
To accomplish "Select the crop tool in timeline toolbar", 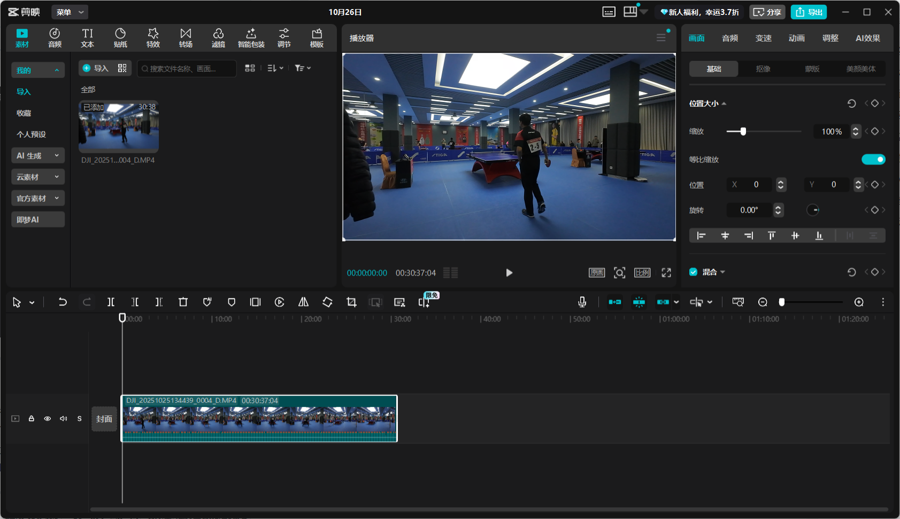I will point(351,302).
